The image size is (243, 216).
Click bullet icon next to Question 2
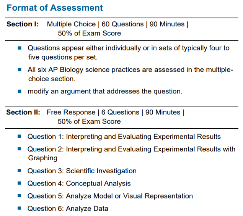coord(20,149)
